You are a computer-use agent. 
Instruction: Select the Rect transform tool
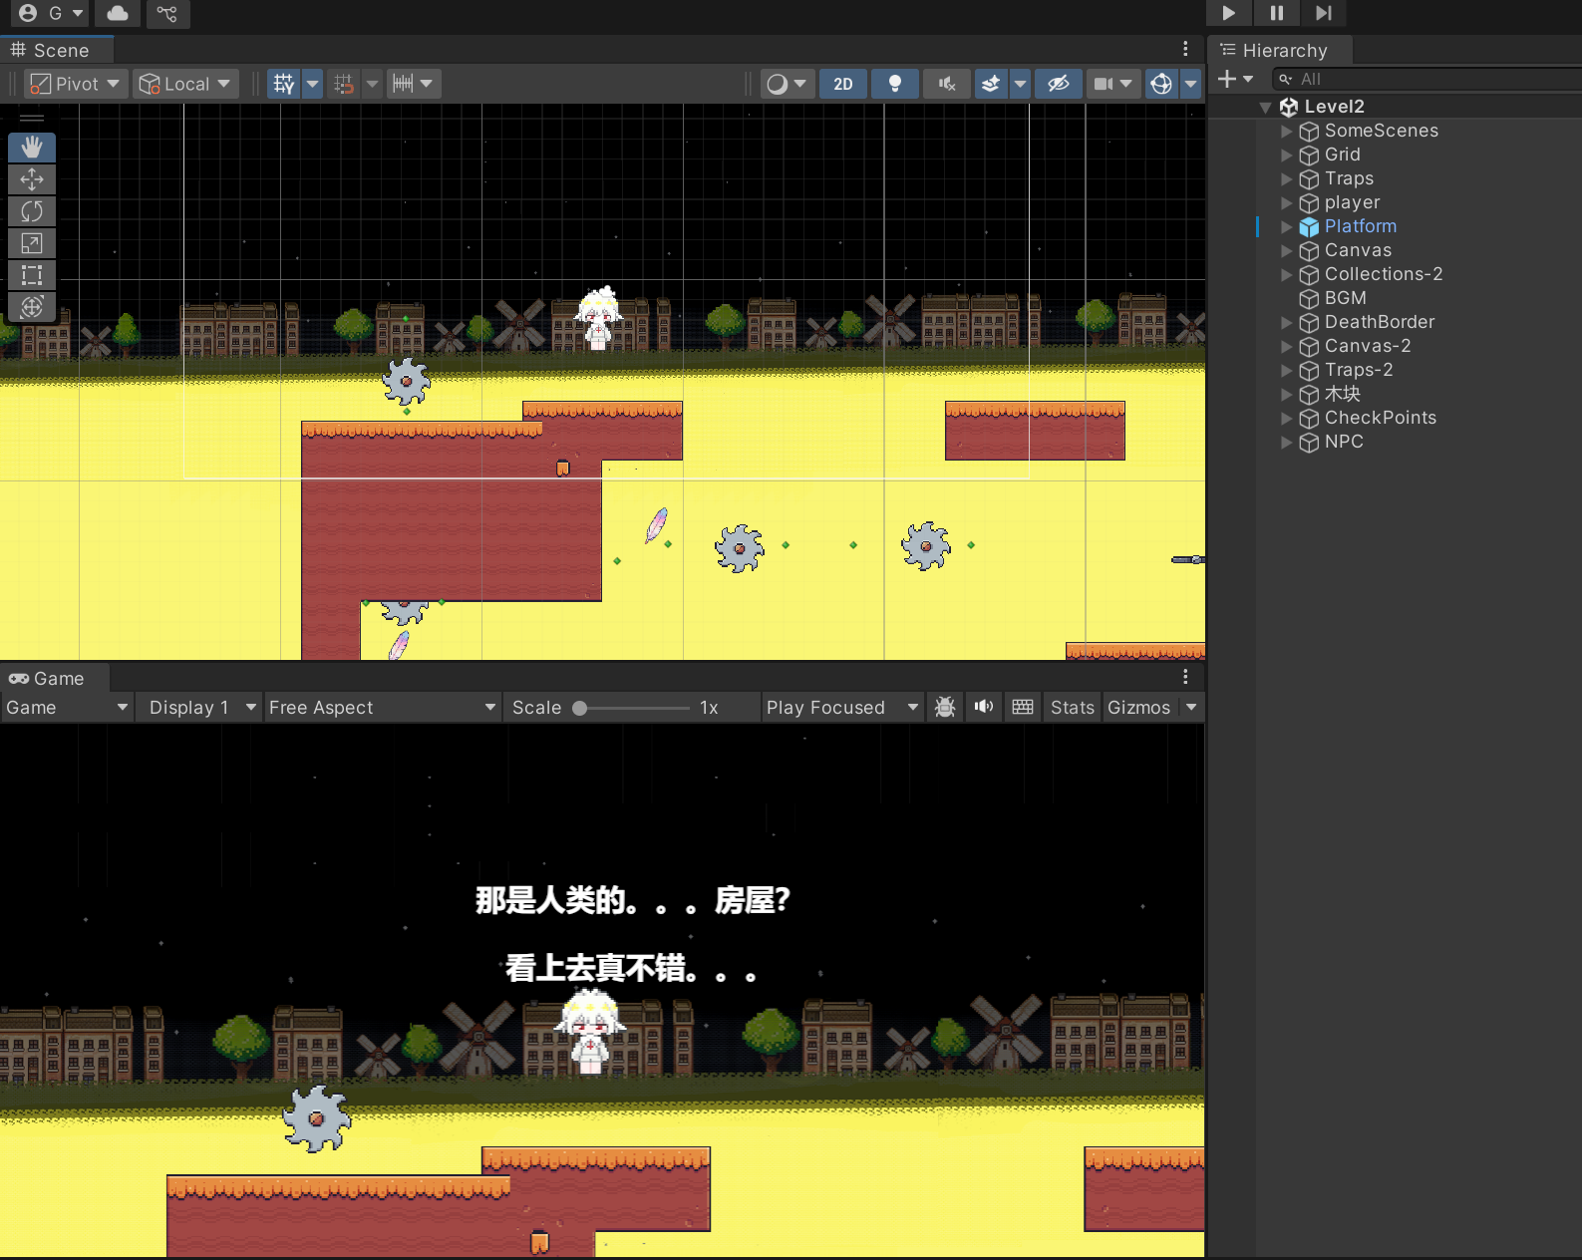32,275
